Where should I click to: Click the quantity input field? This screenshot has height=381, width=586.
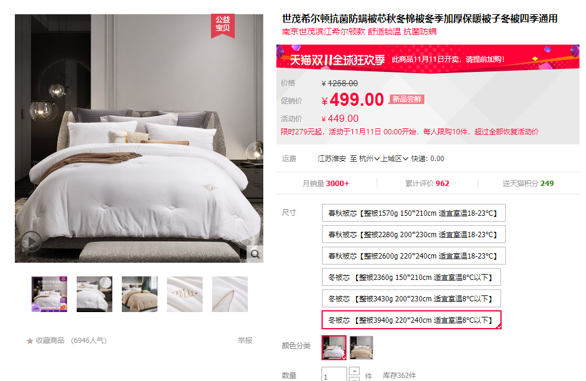coord(335,374)
